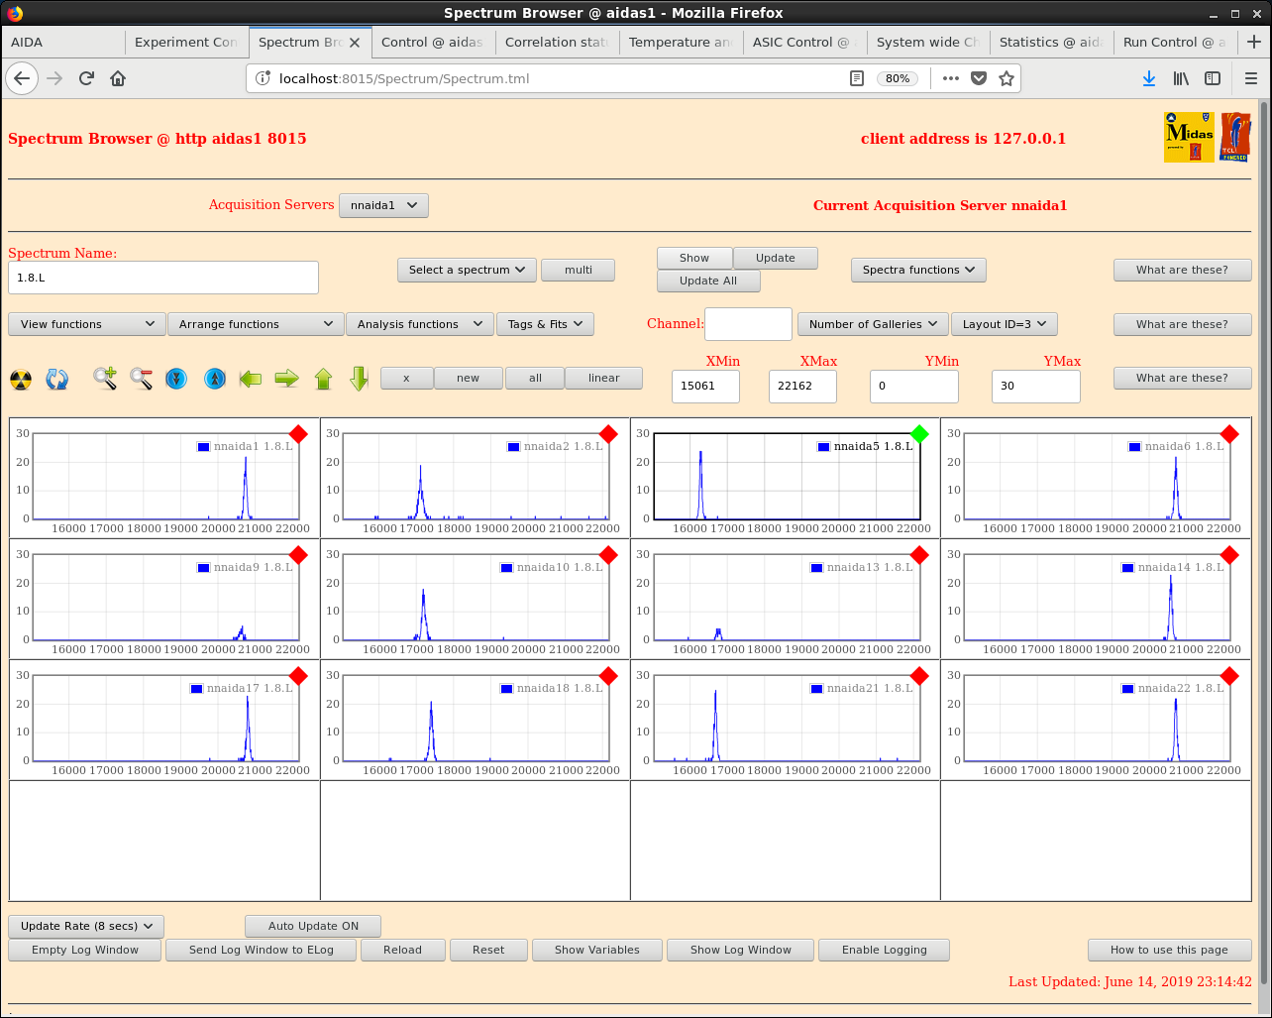Click the Spectrum Name input field
Viewport: 1272px width, 1018px height.
tap(163, 278)
